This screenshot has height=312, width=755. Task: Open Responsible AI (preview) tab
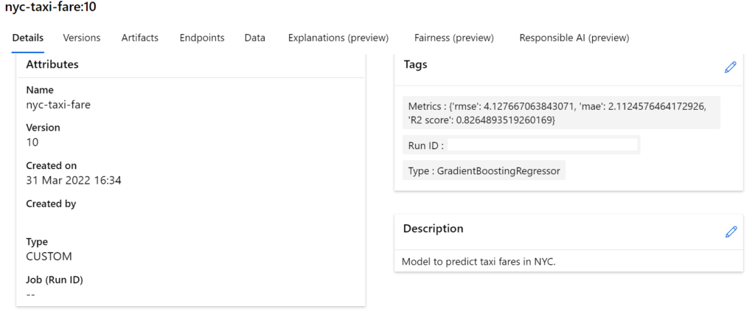click(x=574, y=38)
